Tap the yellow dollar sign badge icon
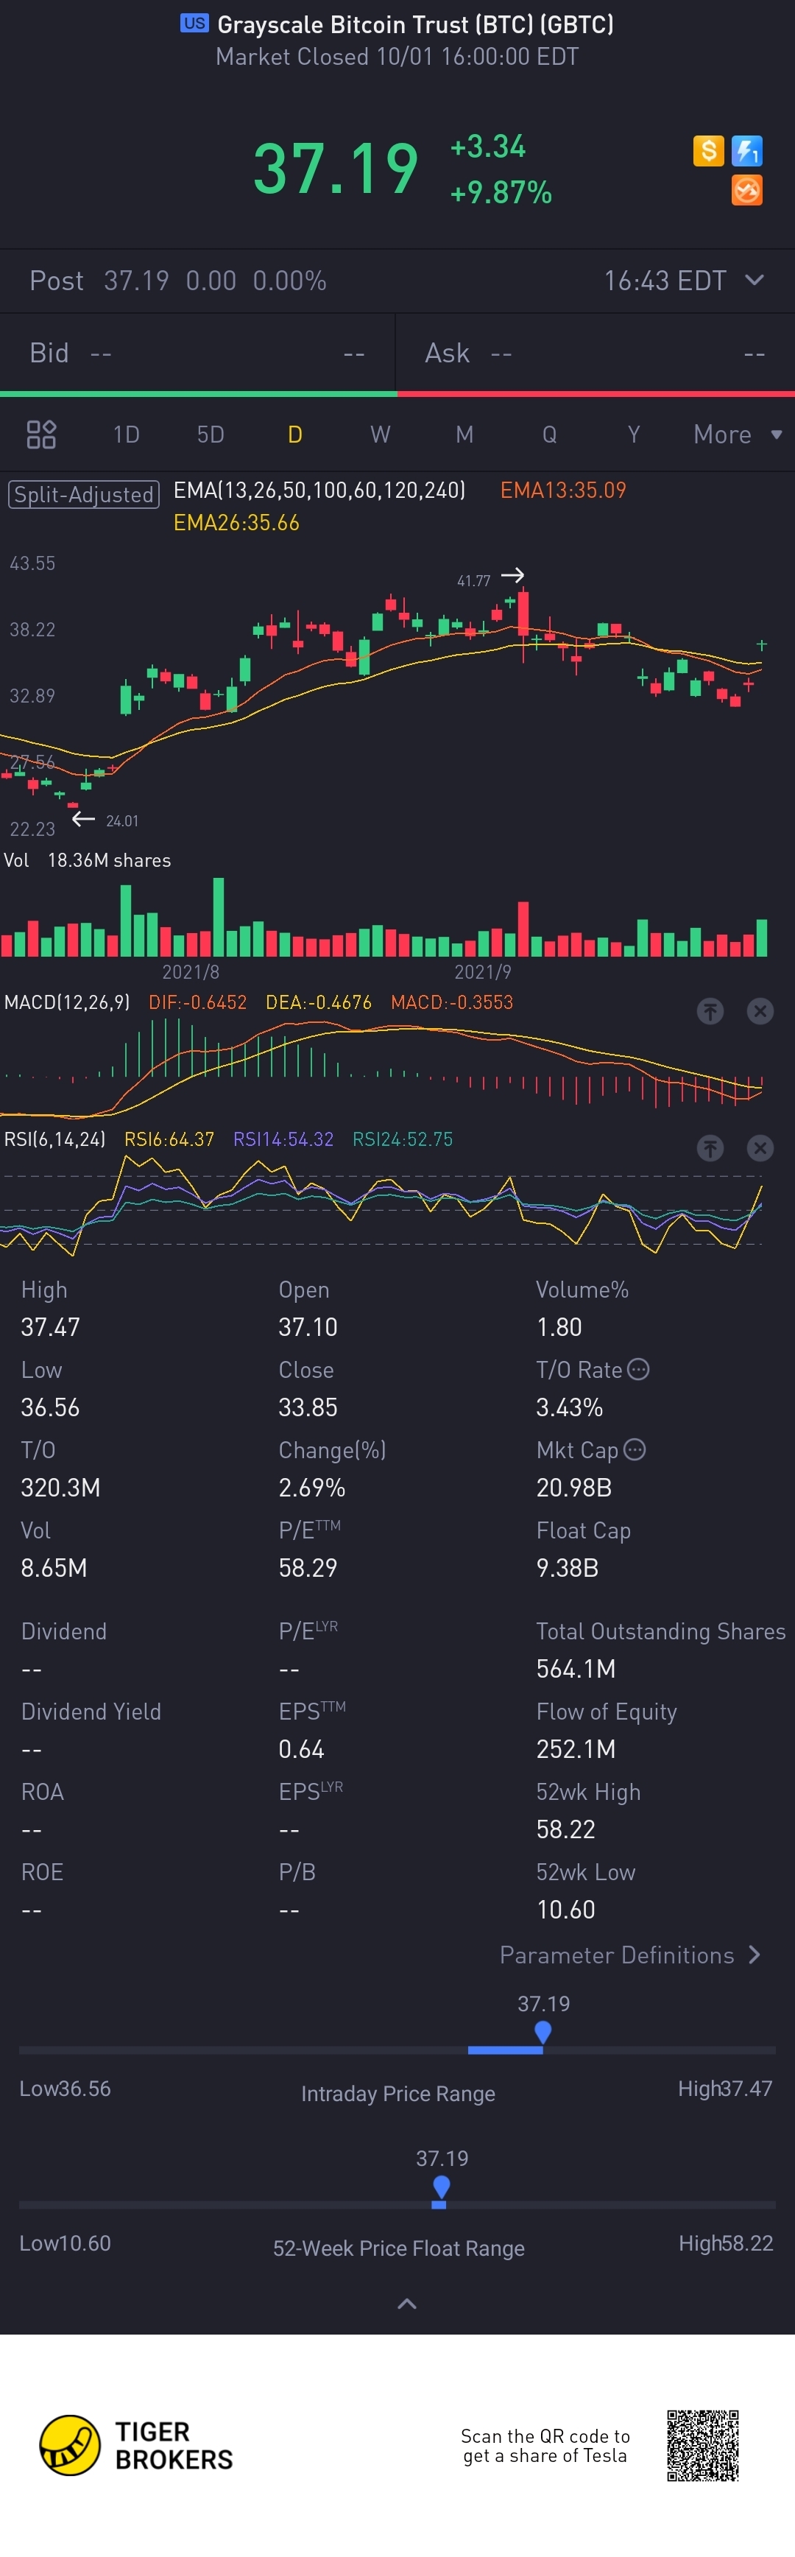Viewport: 795px width, 2557px height. click(707, 151)
